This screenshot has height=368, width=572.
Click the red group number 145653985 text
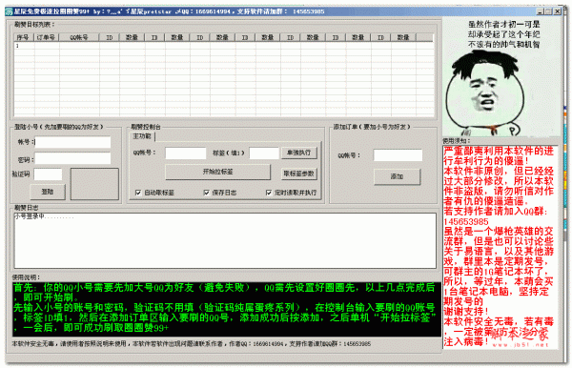466,222
